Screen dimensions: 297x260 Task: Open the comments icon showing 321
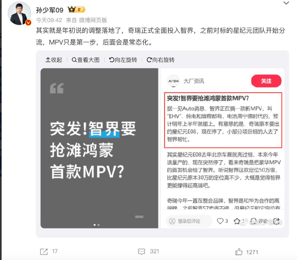142,252
